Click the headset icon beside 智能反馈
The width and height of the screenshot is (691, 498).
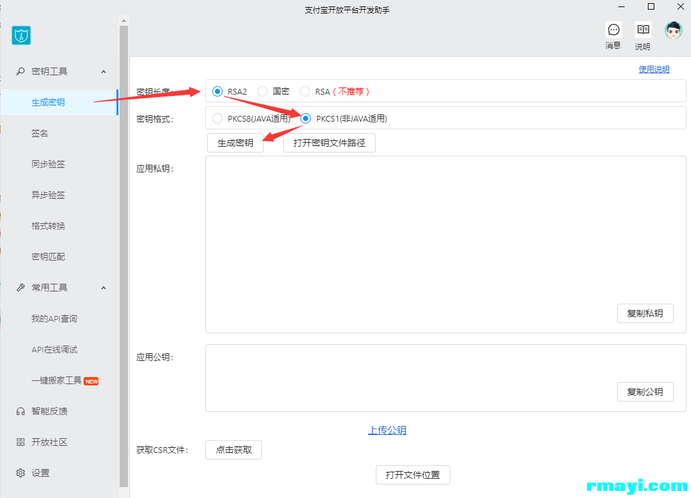coord(21,411)
